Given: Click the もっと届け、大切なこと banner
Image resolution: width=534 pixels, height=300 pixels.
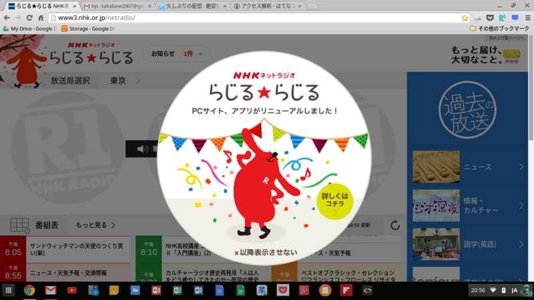Looking at the screenshot, I should (485, 55).
